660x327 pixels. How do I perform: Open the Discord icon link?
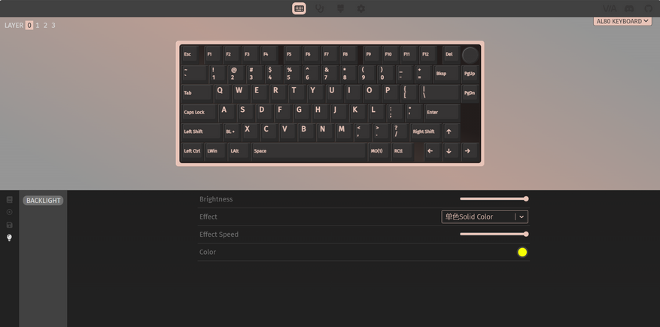(629, 8)
